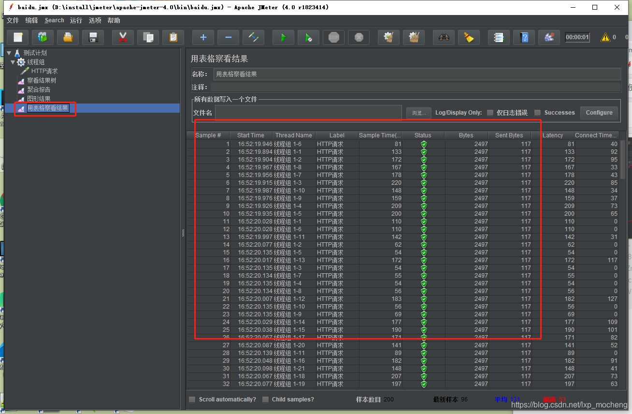This screenshot has width=632, height=414.
Task: Click the Start Time column header
Action: pos(251,135)
